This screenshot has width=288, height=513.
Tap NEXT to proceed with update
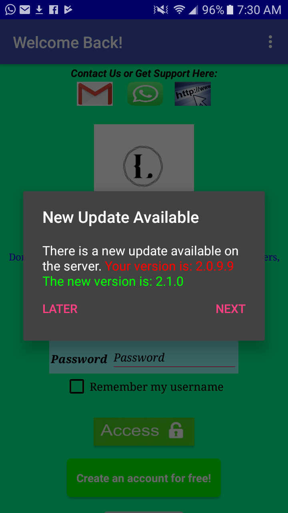(x=230, y=309)
